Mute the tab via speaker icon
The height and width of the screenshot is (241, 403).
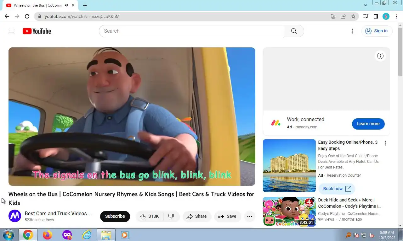point(66,5)
